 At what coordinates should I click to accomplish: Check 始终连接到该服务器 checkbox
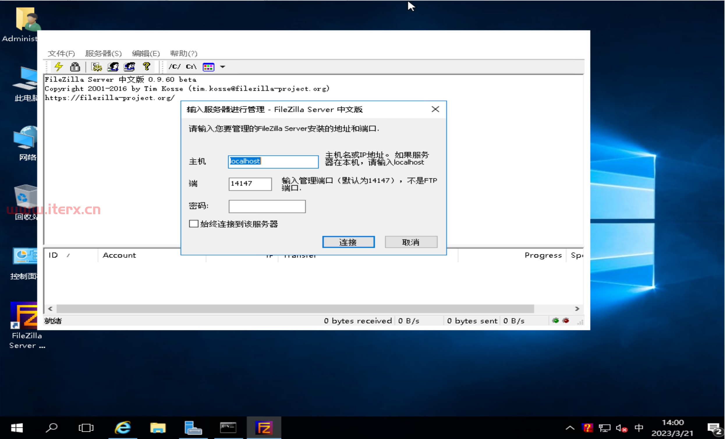pos(194,224)
